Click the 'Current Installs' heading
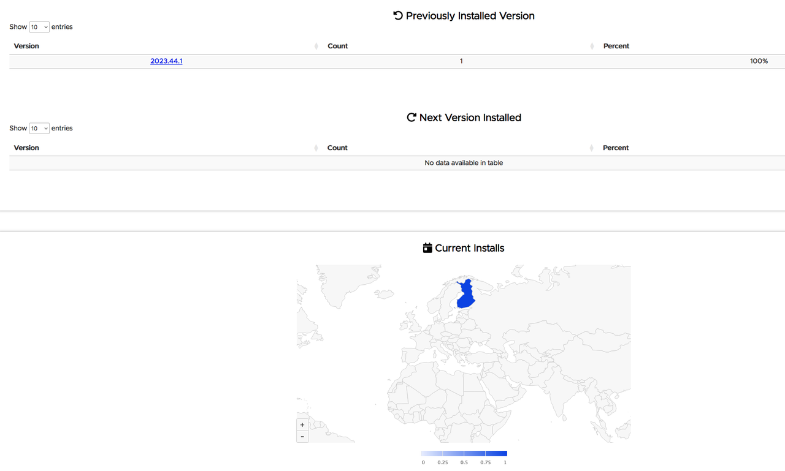 coord(470,248)
